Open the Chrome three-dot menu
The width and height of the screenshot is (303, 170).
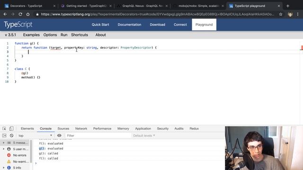click(298, 14)
